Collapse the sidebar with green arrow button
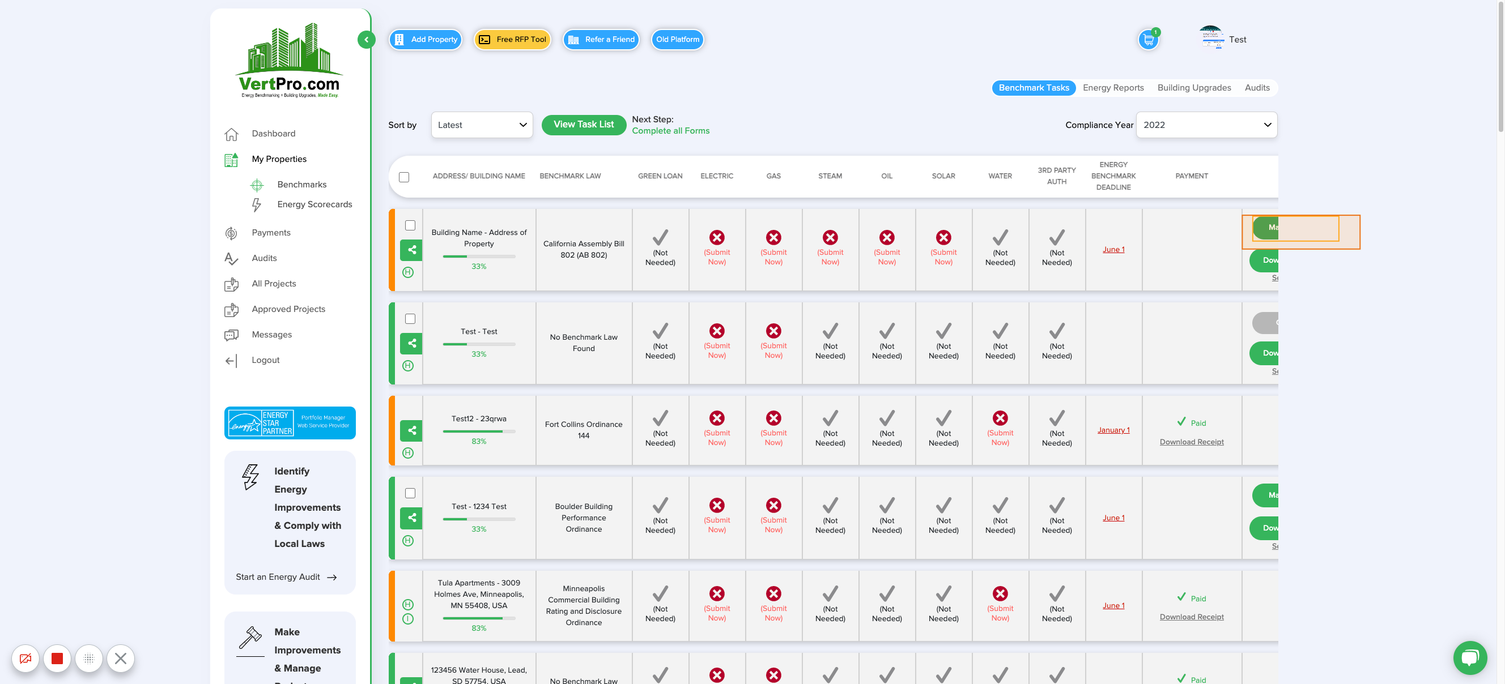 click(x=365, y=40)
